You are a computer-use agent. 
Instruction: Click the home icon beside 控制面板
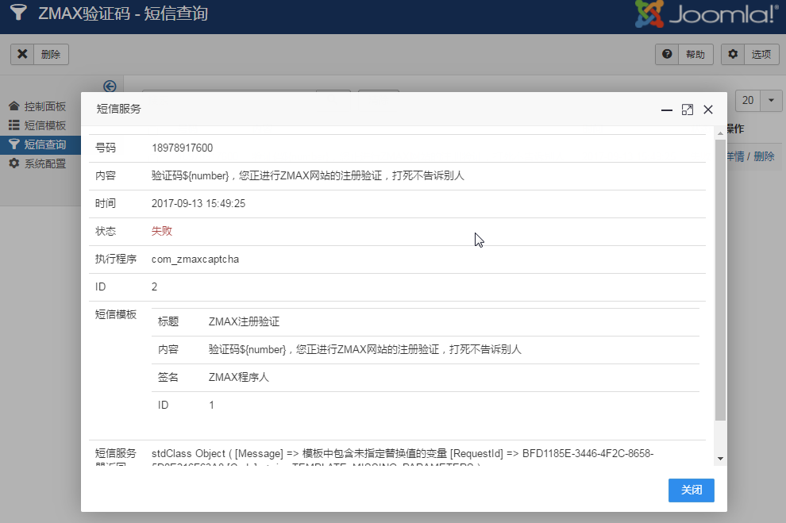click(x=14, y=106)
